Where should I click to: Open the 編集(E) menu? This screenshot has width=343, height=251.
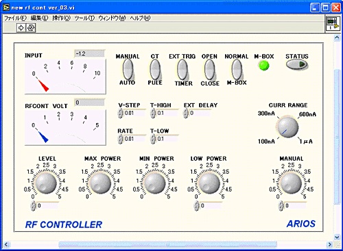(39, 18)
